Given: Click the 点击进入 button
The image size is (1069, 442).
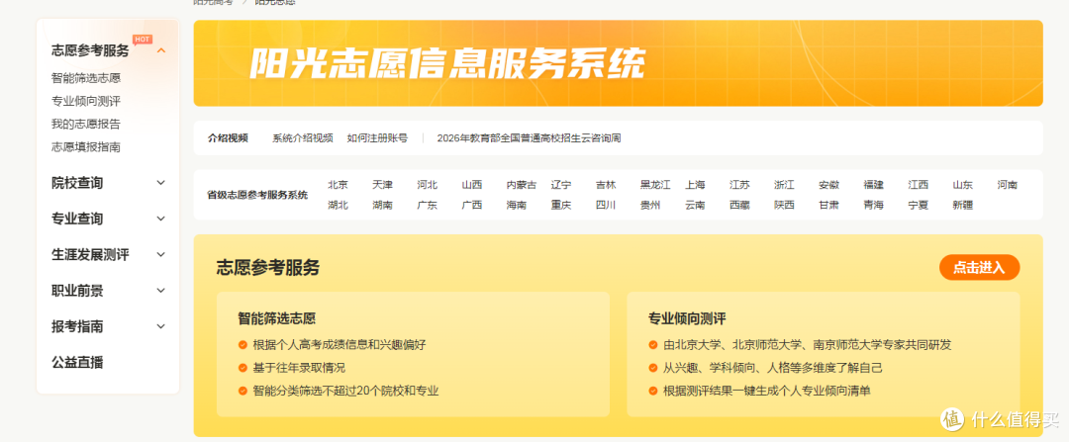Looking at the screenshot, I should pos(979,268).
